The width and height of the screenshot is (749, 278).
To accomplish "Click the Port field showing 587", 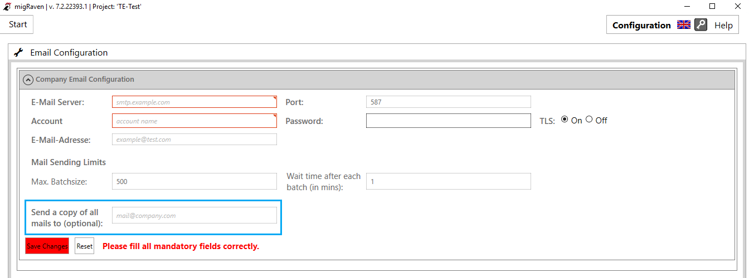I will 449,102.
